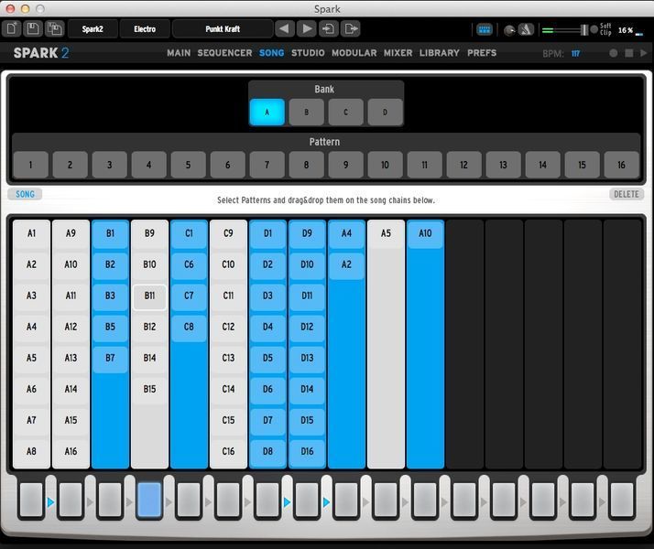Toggle the highlighted blue chain pad
The height and width of the screenshot is (549, 654).
pyautogui.click(x=148, y=500)
